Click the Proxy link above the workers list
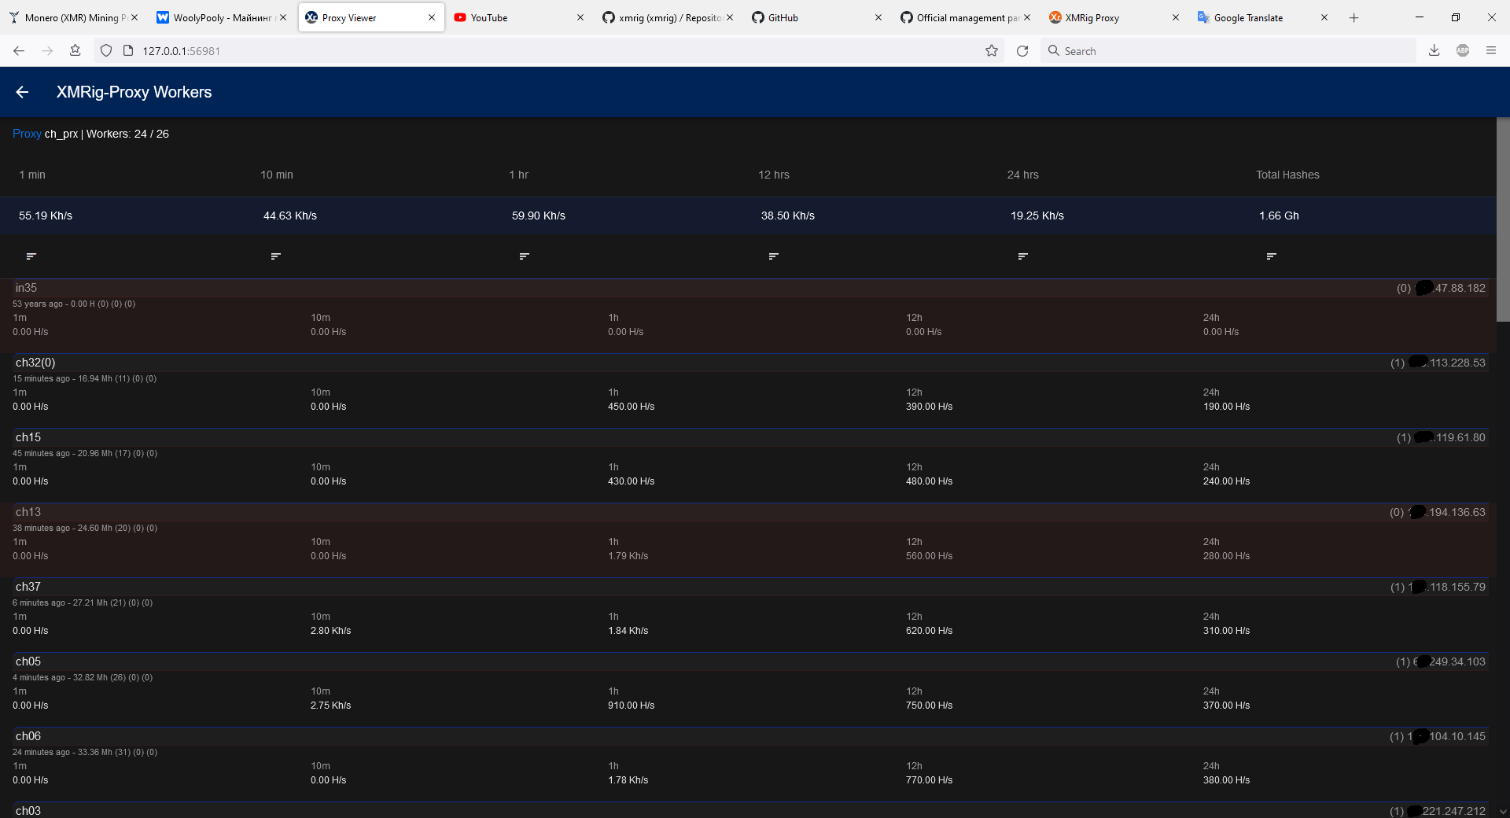 (26, 134)
